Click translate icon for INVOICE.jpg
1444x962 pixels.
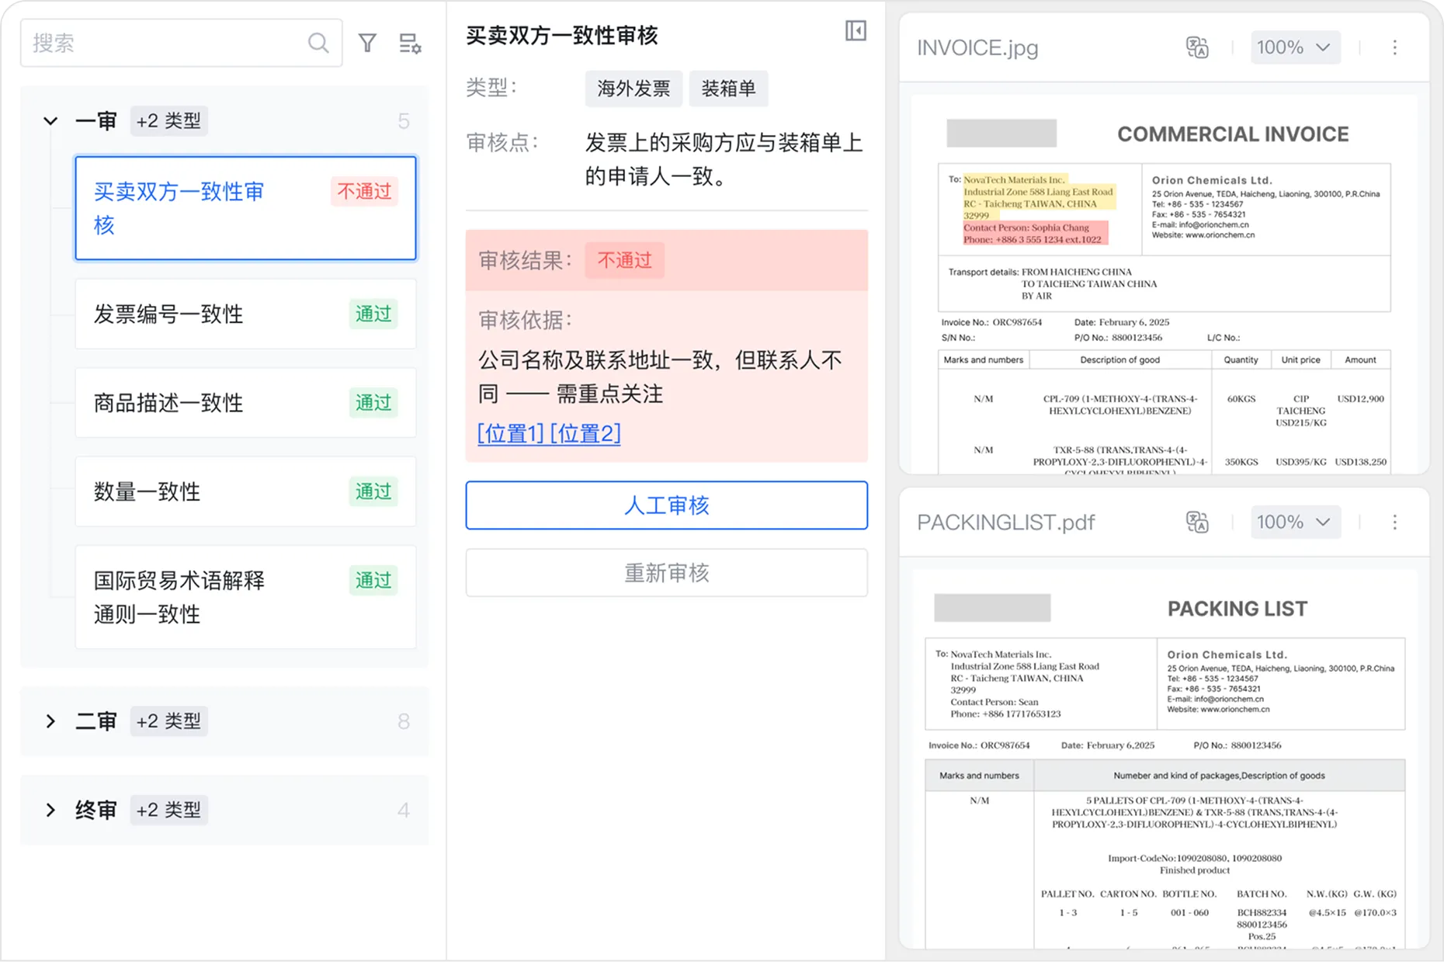1197,47
